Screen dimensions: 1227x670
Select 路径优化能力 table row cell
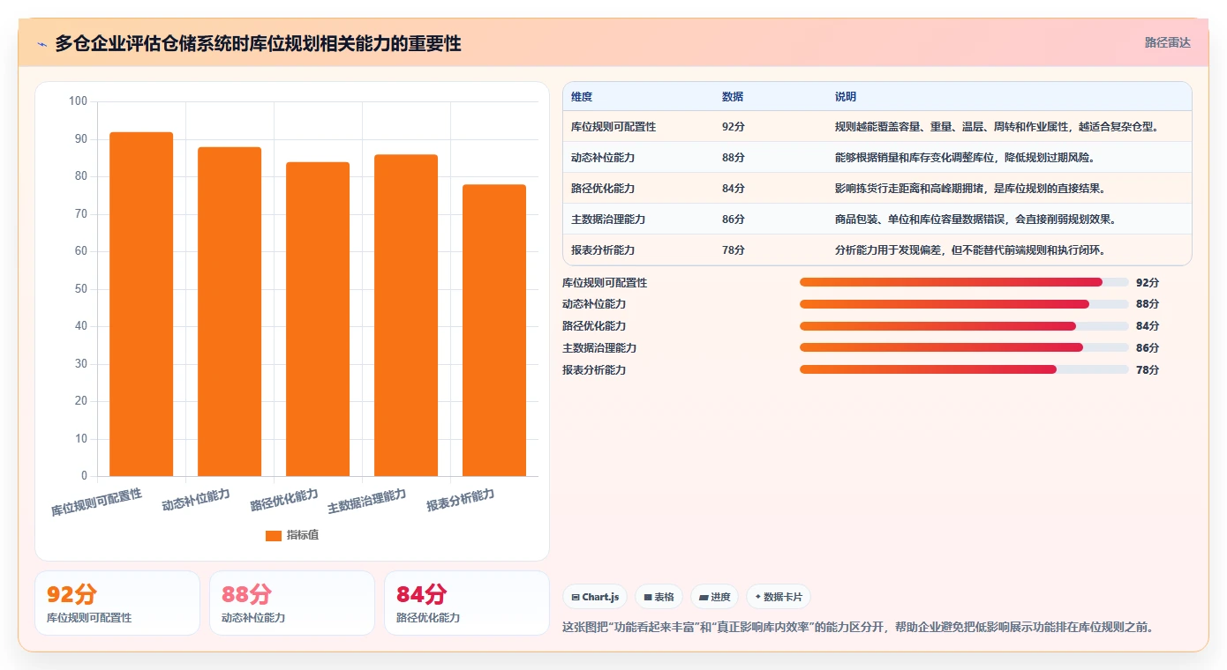[603, 189]
